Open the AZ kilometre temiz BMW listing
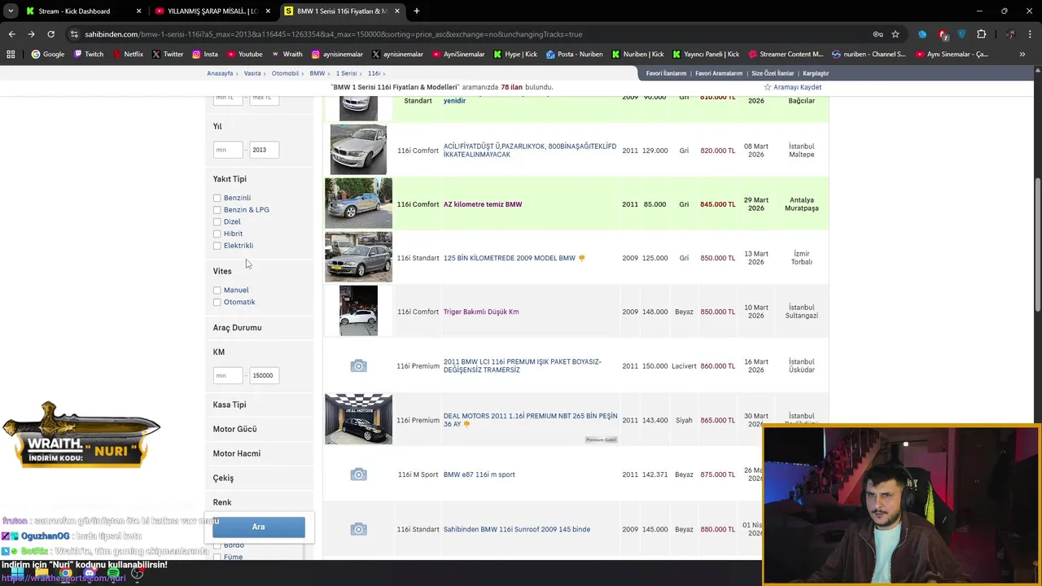 pos(483,204)
